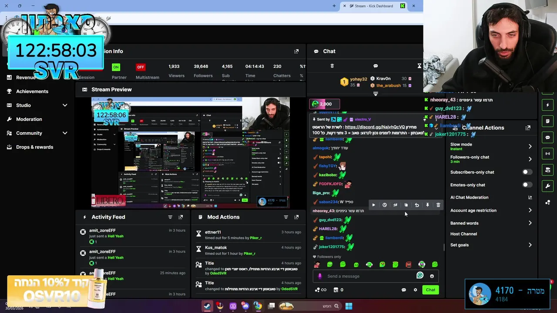
Task: Open Google Chrome from the taskbar
Action: pos(258,306)
